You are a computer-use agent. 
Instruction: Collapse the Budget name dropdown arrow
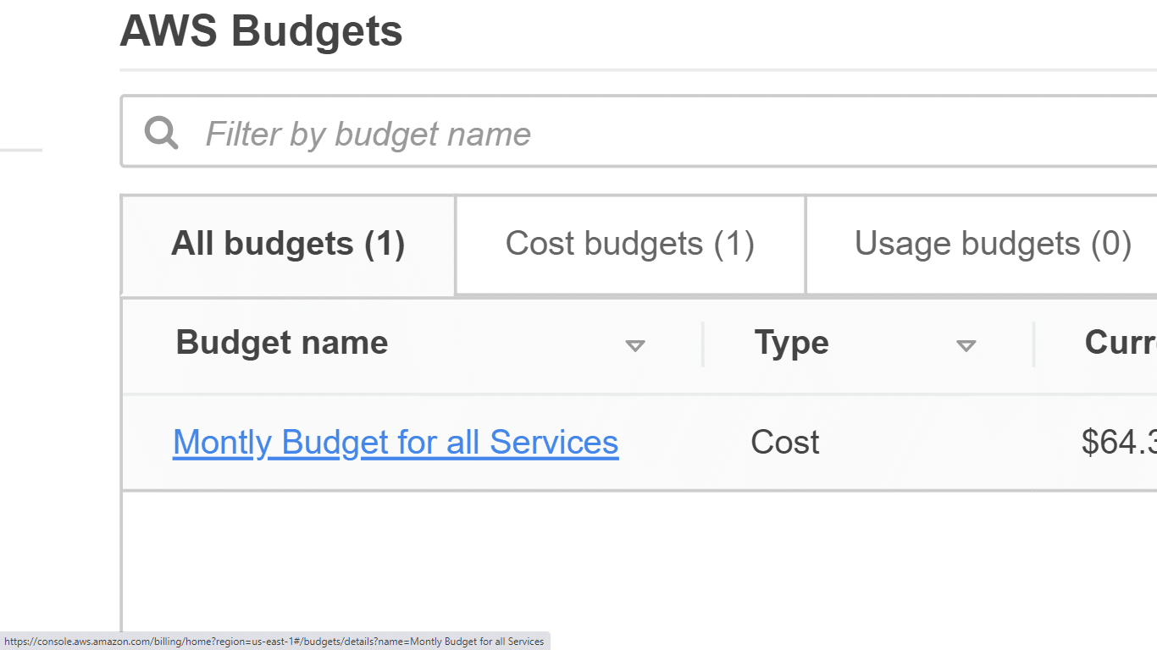tap(636, 344)
